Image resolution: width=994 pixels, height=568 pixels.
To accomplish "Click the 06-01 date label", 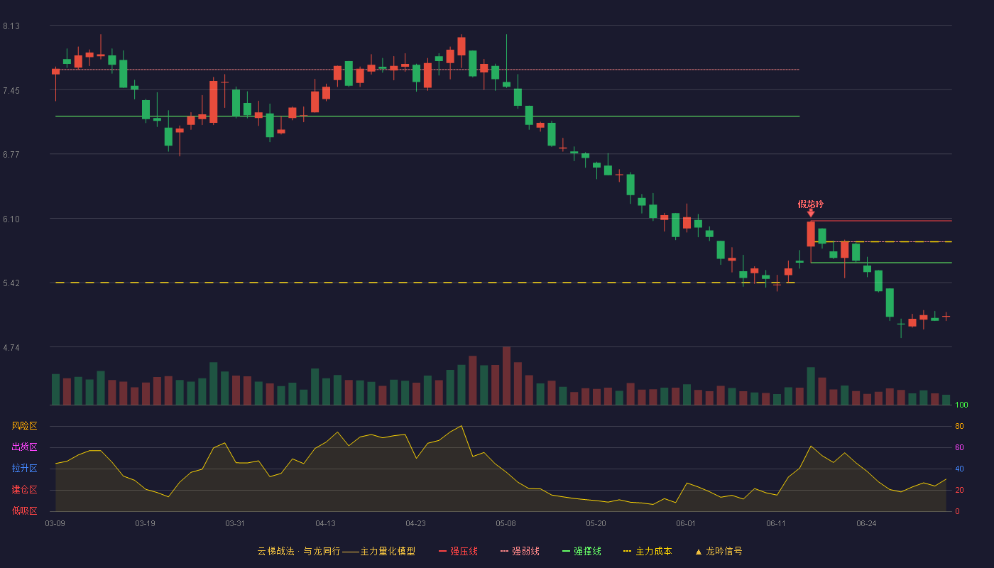I will click(686, 523).
